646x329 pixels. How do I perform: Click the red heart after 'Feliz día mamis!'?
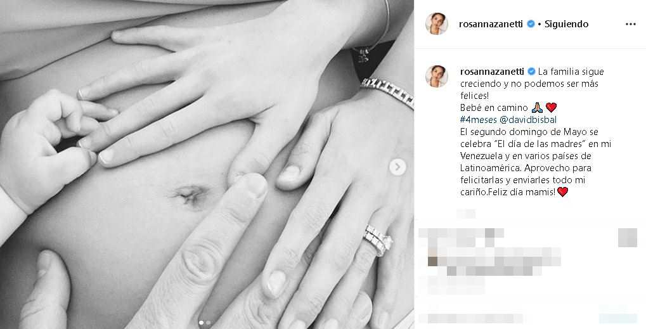coord(562,192)
